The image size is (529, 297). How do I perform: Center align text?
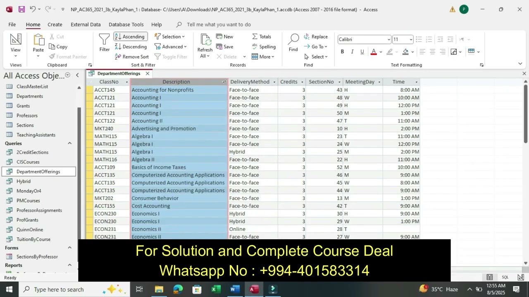click(x=432, y=52)
